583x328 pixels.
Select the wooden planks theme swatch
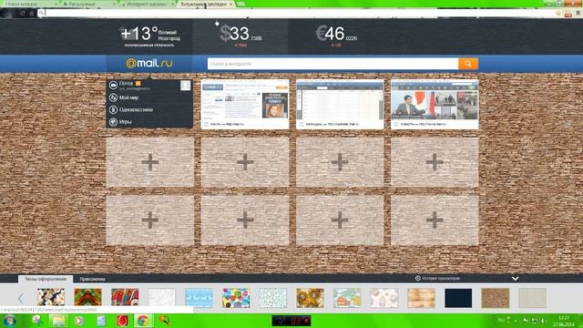point(421,298)
